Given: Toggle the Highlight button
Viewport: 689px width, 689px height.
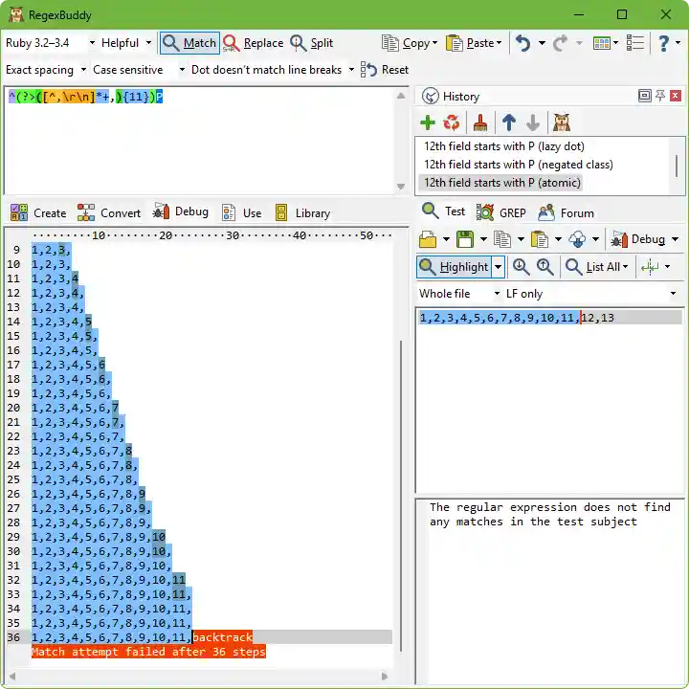Looking at the screenshot, I should tap(454, 267).
